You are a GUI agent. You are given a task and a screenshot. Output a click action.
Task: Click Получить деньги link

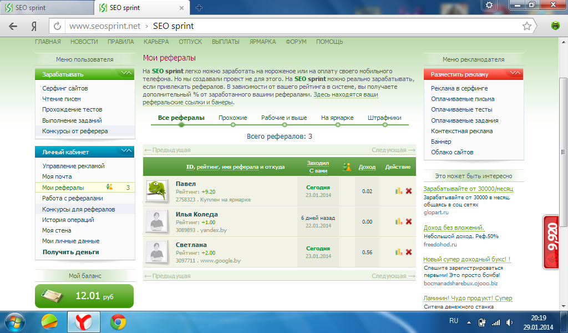coord(70,252)
